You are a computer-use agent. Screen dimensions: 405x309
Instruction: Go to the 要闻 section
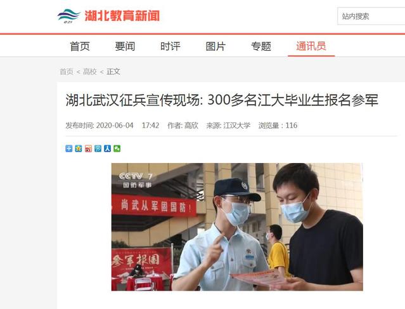tap(125, 46)
